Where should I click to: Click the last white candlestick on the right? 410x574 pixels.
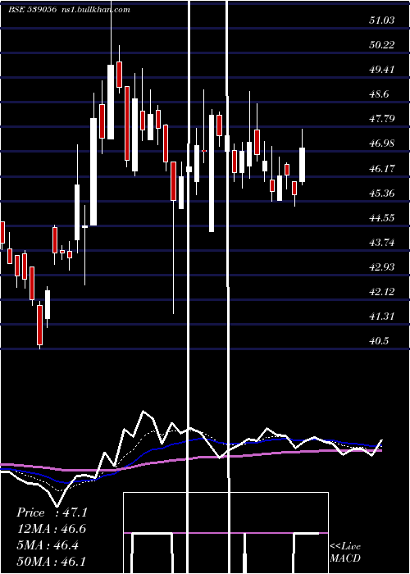pyautogui.click(x=302, y=165)
